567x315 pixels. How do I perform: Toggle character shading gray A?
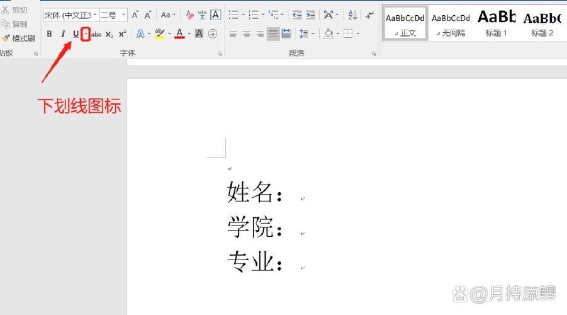pyautogui.click(x=199, y=34)
